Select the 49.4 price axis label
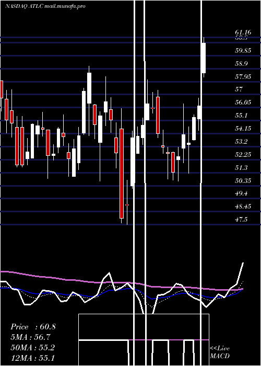The image size is (261, 366). point(241,193)
